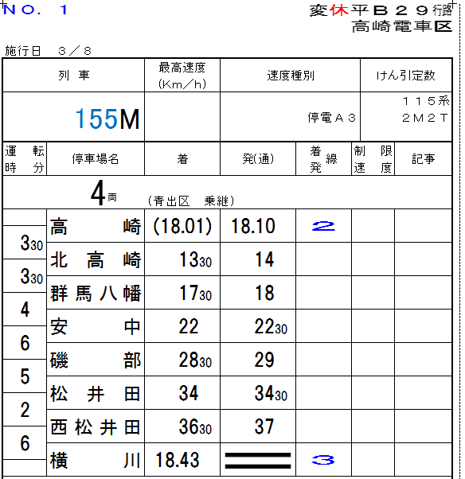465x479 pixels.
Task: Select 磯部 departure time 29
Action: pos(264,360)
